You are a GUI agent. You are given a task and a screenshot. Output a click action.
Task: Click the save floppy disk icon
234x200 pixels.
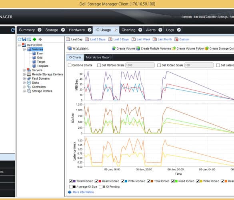tap(24, 40)
